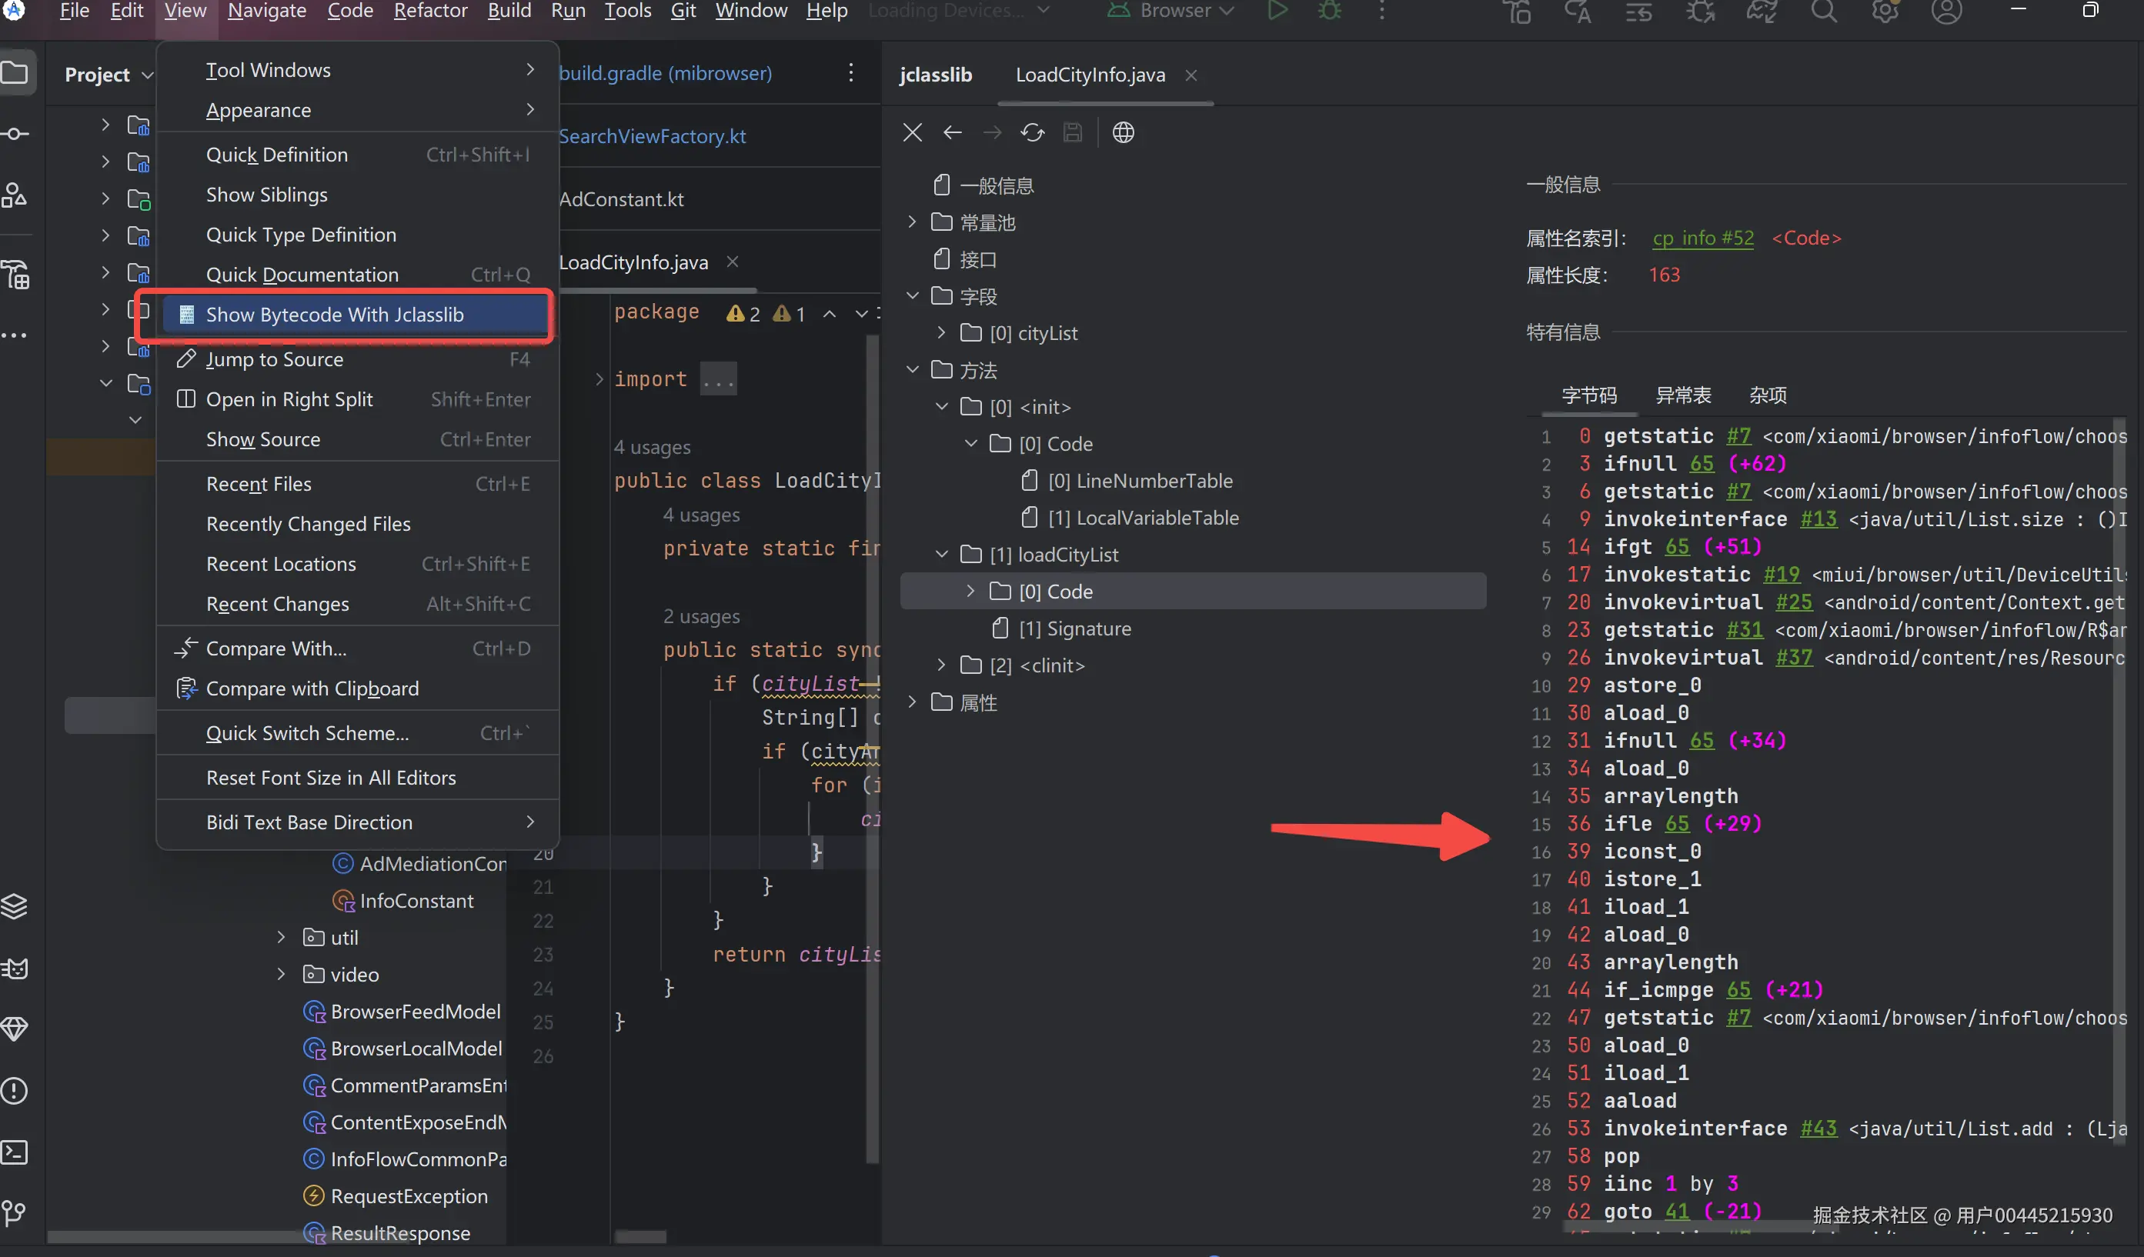Select Show Bytecode With Jclasslib menu item

point(334,315)
